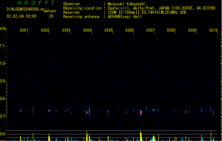Click the Observer label
222x141 pixels.
[x=72, y=4]
